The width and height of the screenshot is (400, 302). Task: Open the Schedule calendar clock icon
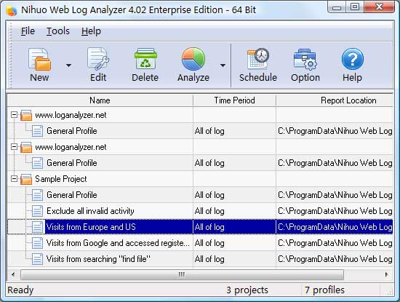point(258,58)
